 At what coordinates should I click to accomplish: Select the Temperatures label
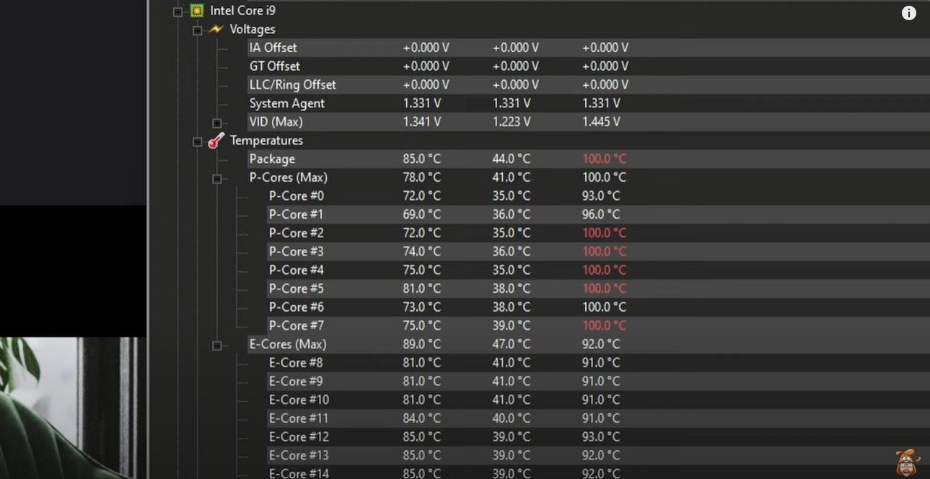click(x=266, y=141)
